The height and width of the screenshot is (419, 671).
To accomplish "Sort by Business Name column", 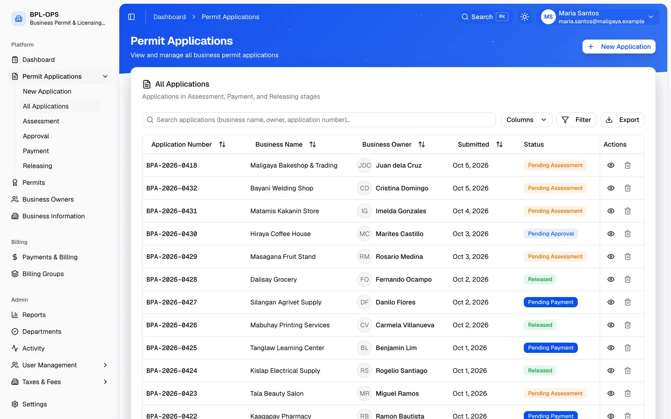I will tap(286, 144).
